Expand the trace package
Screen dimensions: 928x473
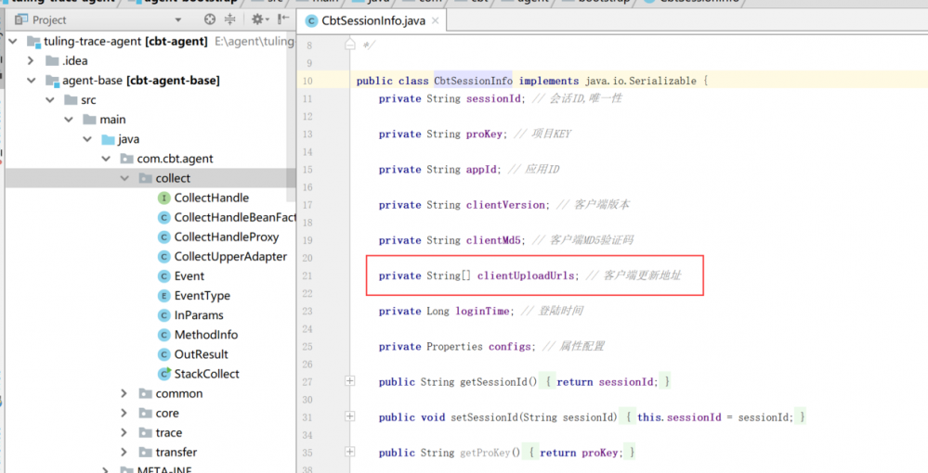click(x=124, y=432)
